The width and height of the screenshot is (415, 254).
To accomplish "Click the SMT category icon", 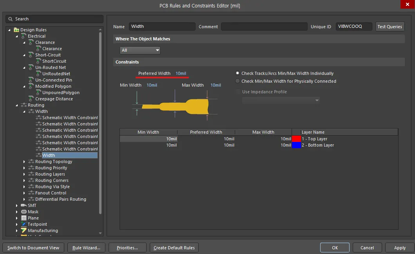I will tap(24, 205).
